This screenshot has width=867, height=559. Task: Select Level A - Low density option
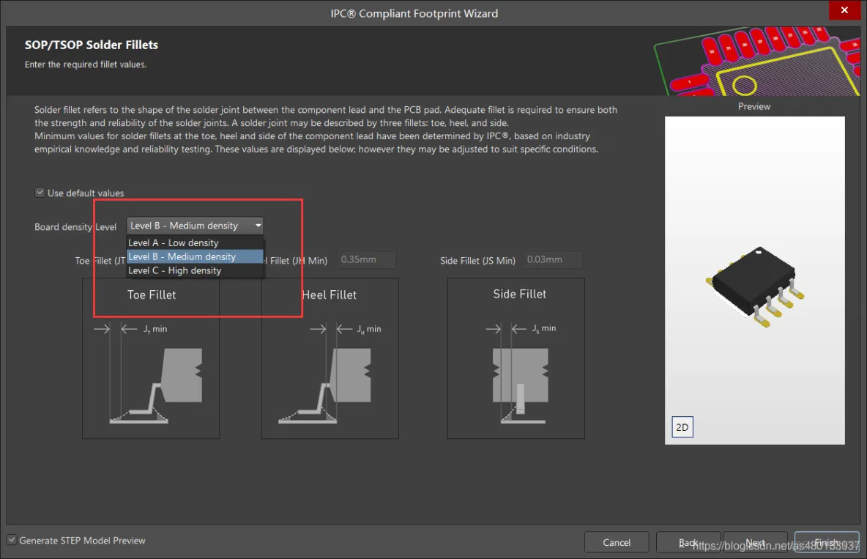tap(195, 243)
